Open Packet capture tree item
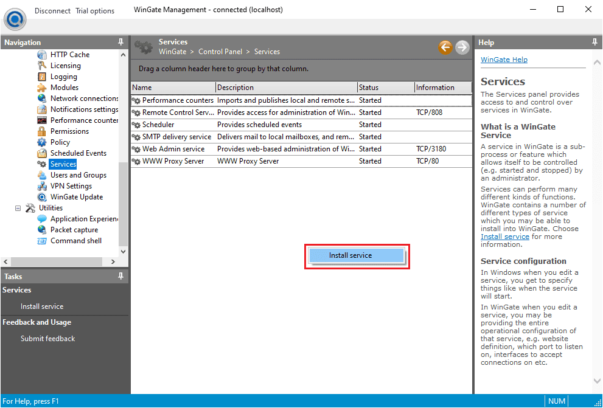The width and height of the screenshot is (603, 408). tap(74, 230)
